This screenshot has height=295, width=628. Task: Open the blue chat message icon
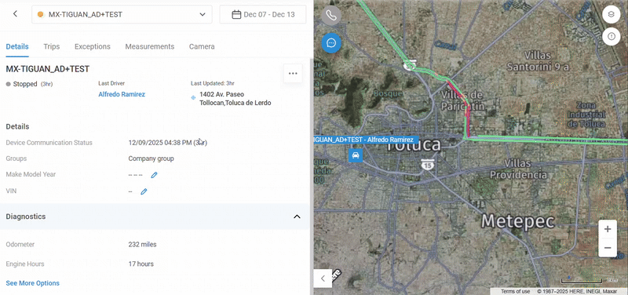point(331,43)
